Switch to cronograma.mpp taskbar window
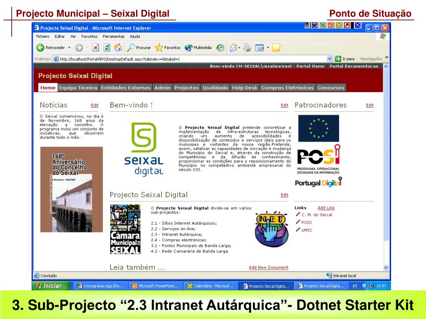Image resolution: width=426 pixels, height=319 pixels. [x=100, y=286]
